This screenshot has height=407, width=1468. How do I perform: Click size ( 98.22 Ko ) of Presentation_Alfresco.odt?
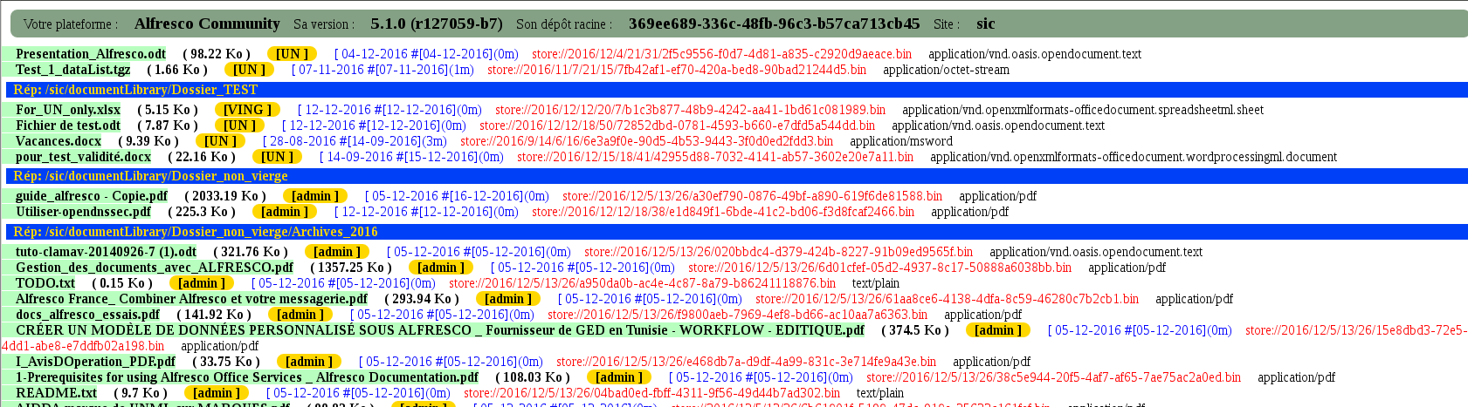pyautogui.click(x=217, y=54)
